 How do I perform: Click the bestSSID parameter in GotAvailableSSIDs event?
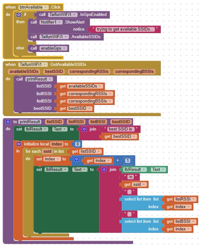coord(54,72)
